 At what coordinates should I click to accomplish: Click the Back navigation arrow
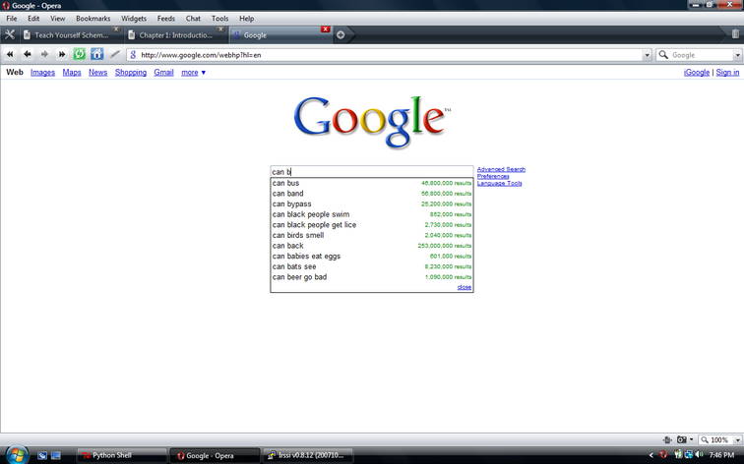click(28, 54)
